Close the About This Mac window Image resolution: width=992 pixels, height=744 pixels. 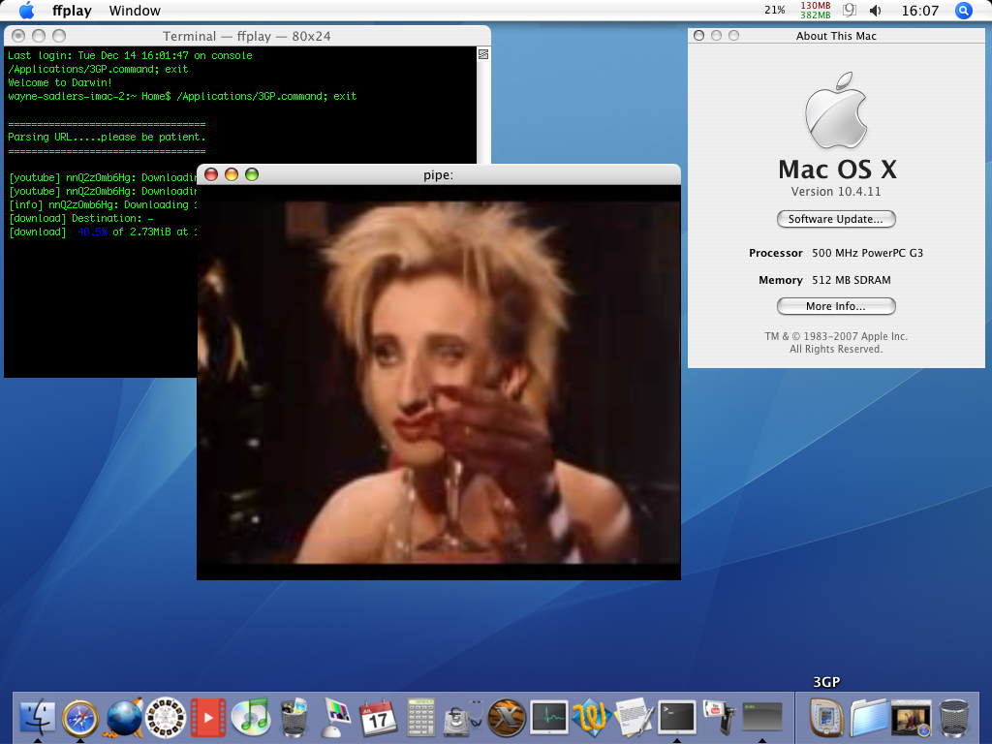click(699, 36)
